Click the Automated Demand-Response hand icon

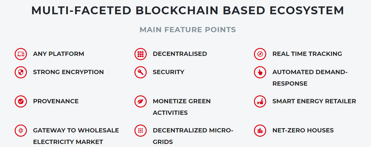coord(260,72)
